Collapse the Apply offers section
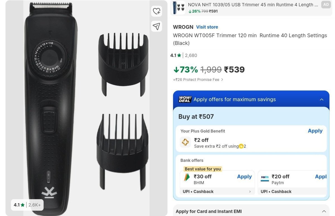The image size is (335, 216). 322,100
